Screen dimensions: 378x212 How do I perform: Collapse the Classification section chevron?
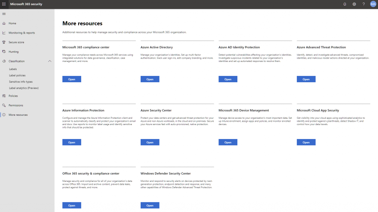click(50, 61)
